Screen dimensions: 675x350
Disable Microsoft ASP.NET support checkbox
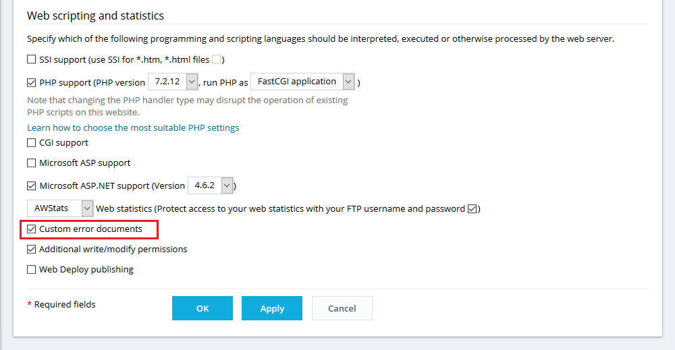(32, 185)
